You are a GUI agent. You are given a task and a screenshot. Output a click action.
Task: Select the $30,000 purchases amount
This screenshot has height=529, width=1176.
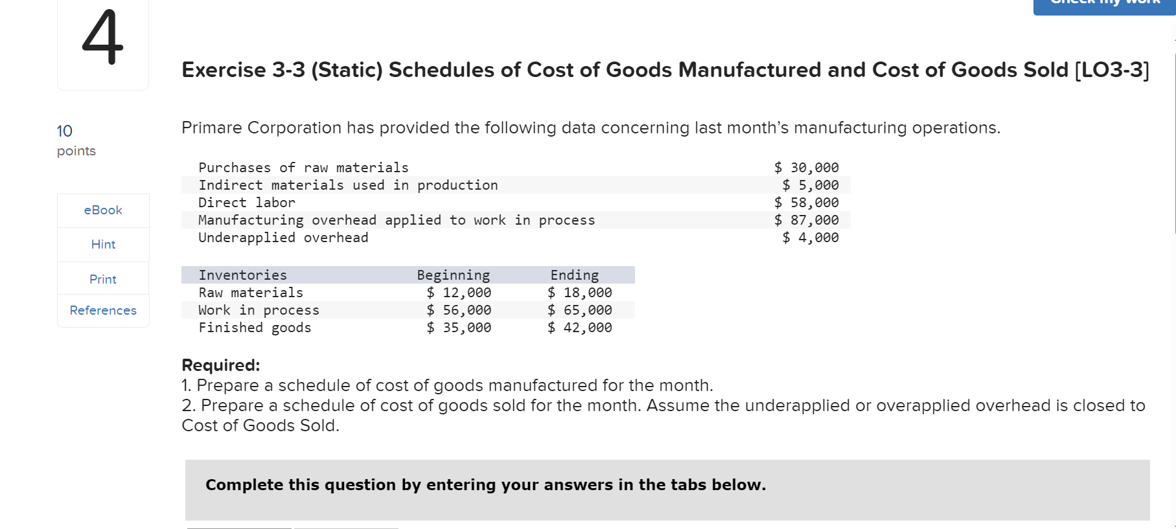[805, 167]
